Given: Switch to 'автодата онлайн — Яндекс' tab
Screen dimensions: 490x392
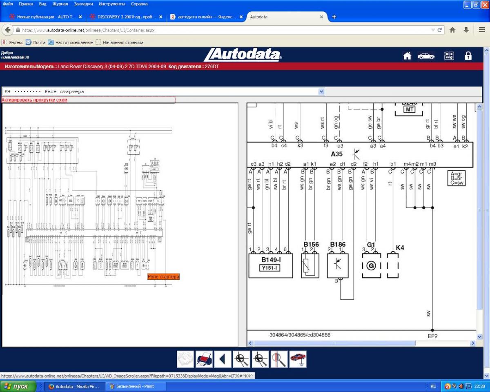Looking at the screenshot, I should pyautogui.click(x=206, y=17).
